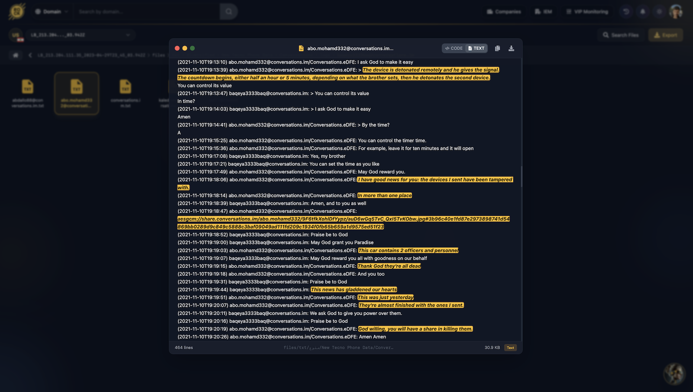This screenshot has width=693, height=392.
Task: Collapse the breadcrumb with the back chevron
Action: [29, 55]
